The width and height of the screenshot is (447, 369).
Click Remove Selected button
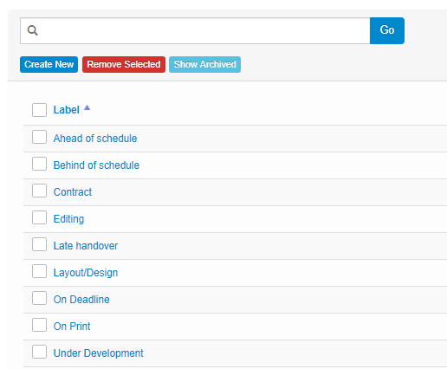pos(124,64)
